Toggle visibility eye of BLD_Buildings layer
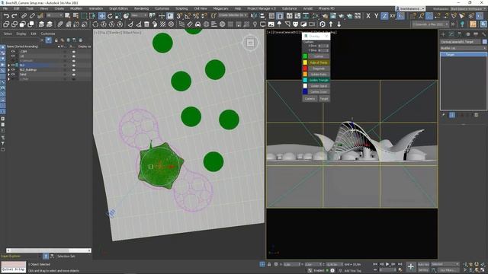Viewport: 488px width, 274px height. tap(13, 70)
